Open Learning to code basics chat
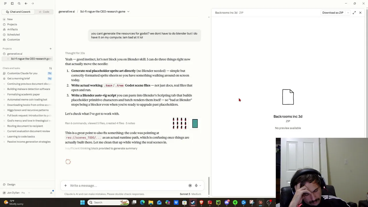Screen dimensions: 368x207 click(x=21, y=137)
